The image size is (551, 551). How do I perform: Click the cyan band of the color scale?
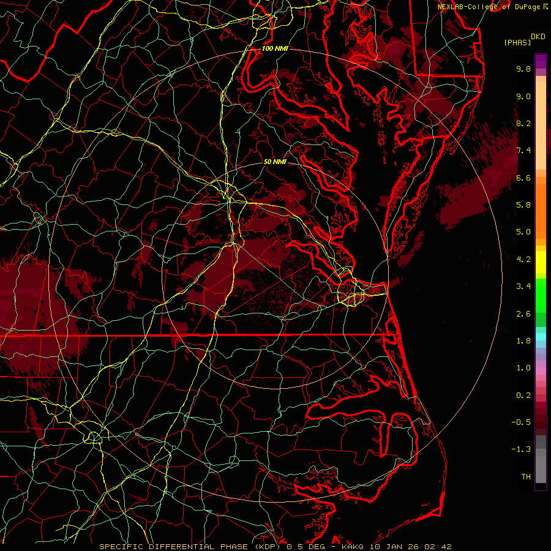pyautogui.click(x=541, y=337)
